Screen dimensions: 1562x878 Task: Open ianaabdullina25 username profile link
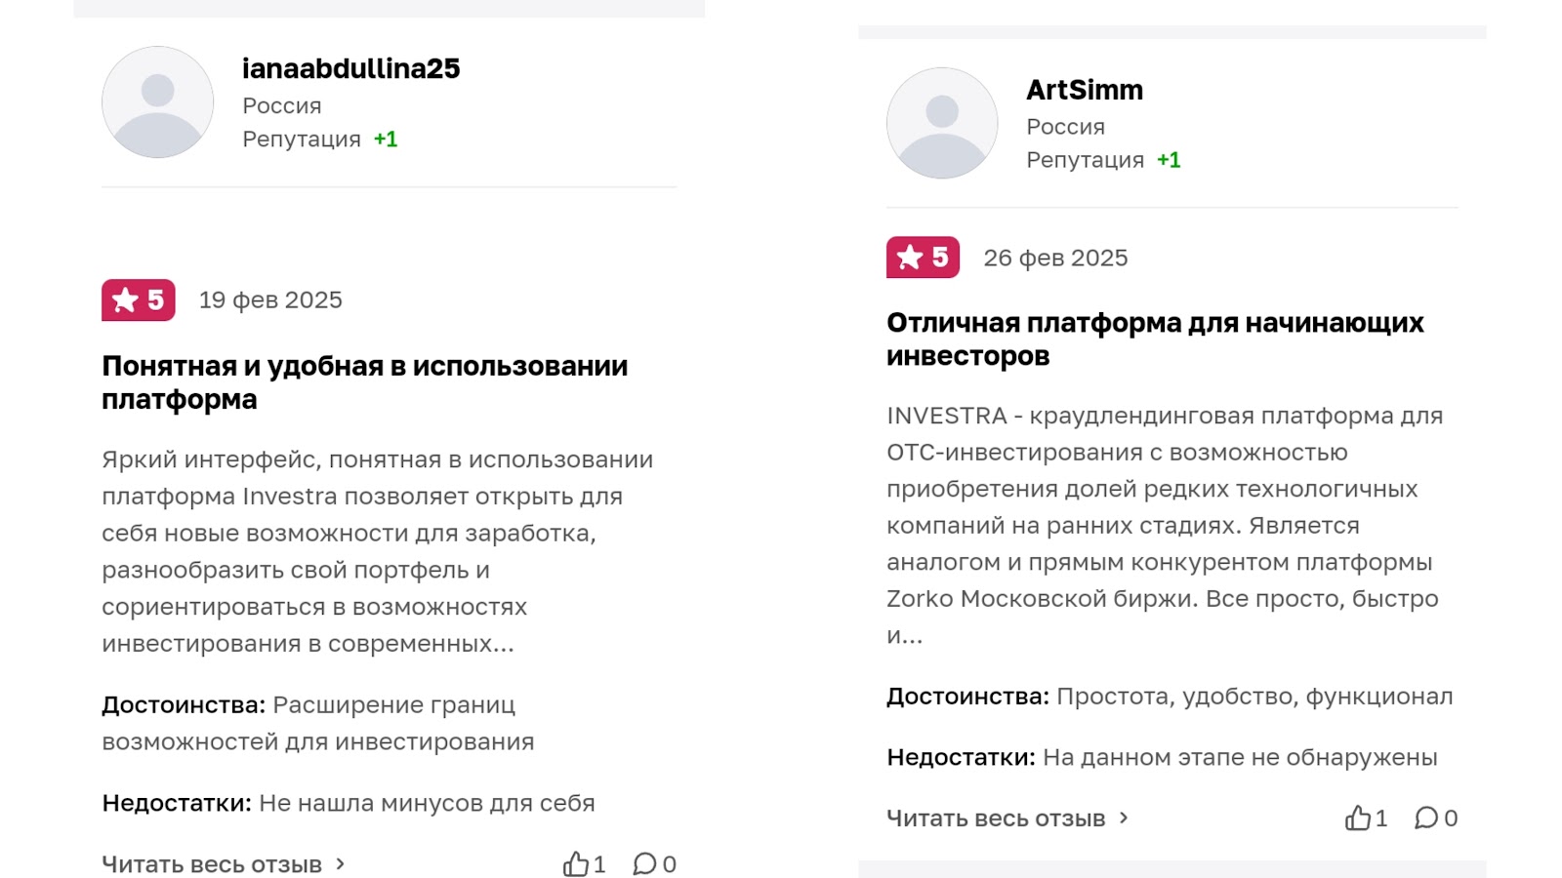point(350,69)
